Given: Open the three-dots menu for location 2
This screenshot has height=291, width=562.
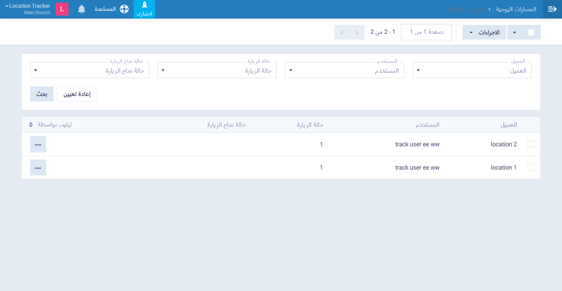Looking at the screenshot, I should [38, 144].
